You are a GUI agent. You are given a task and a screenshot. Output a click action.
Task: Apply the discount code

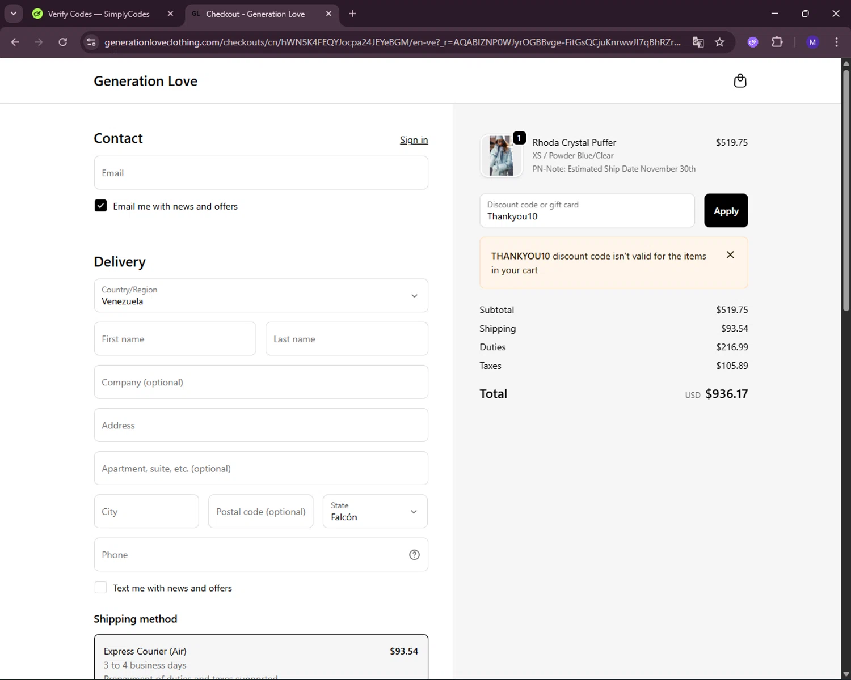[726, 211]
